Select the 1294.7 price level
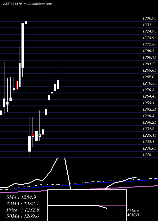Screen dimensions: 158x221 coord(149,64)
